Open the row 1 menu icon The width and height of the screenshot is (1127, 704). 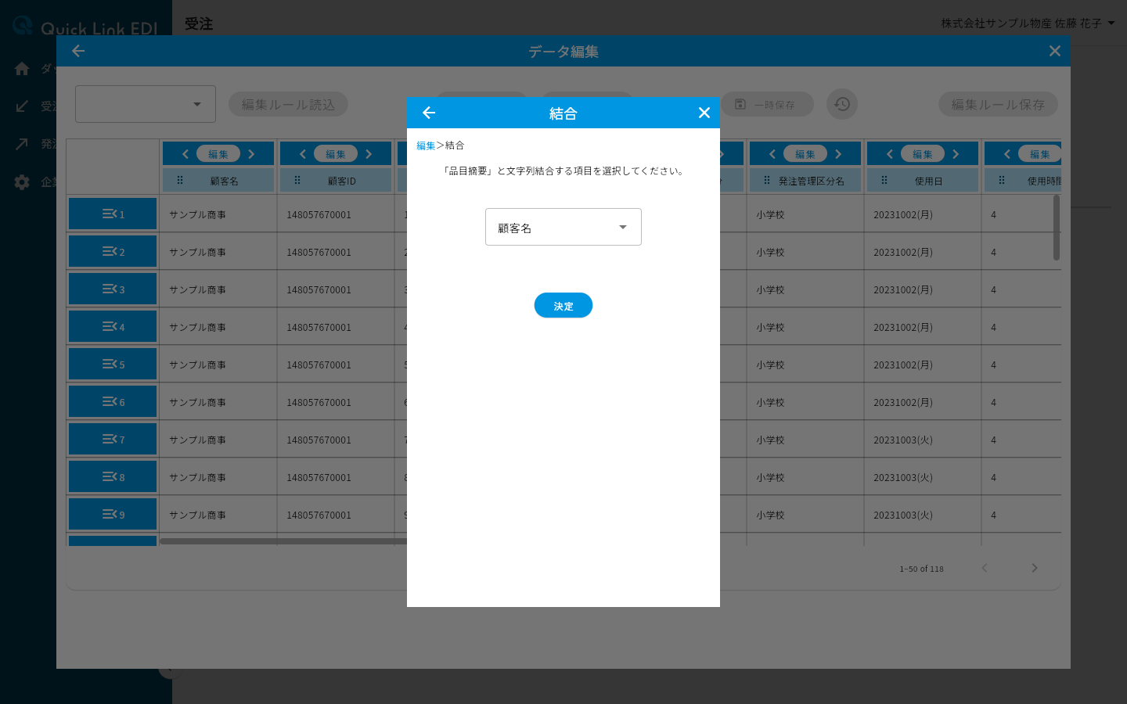(x=113, y=214)
